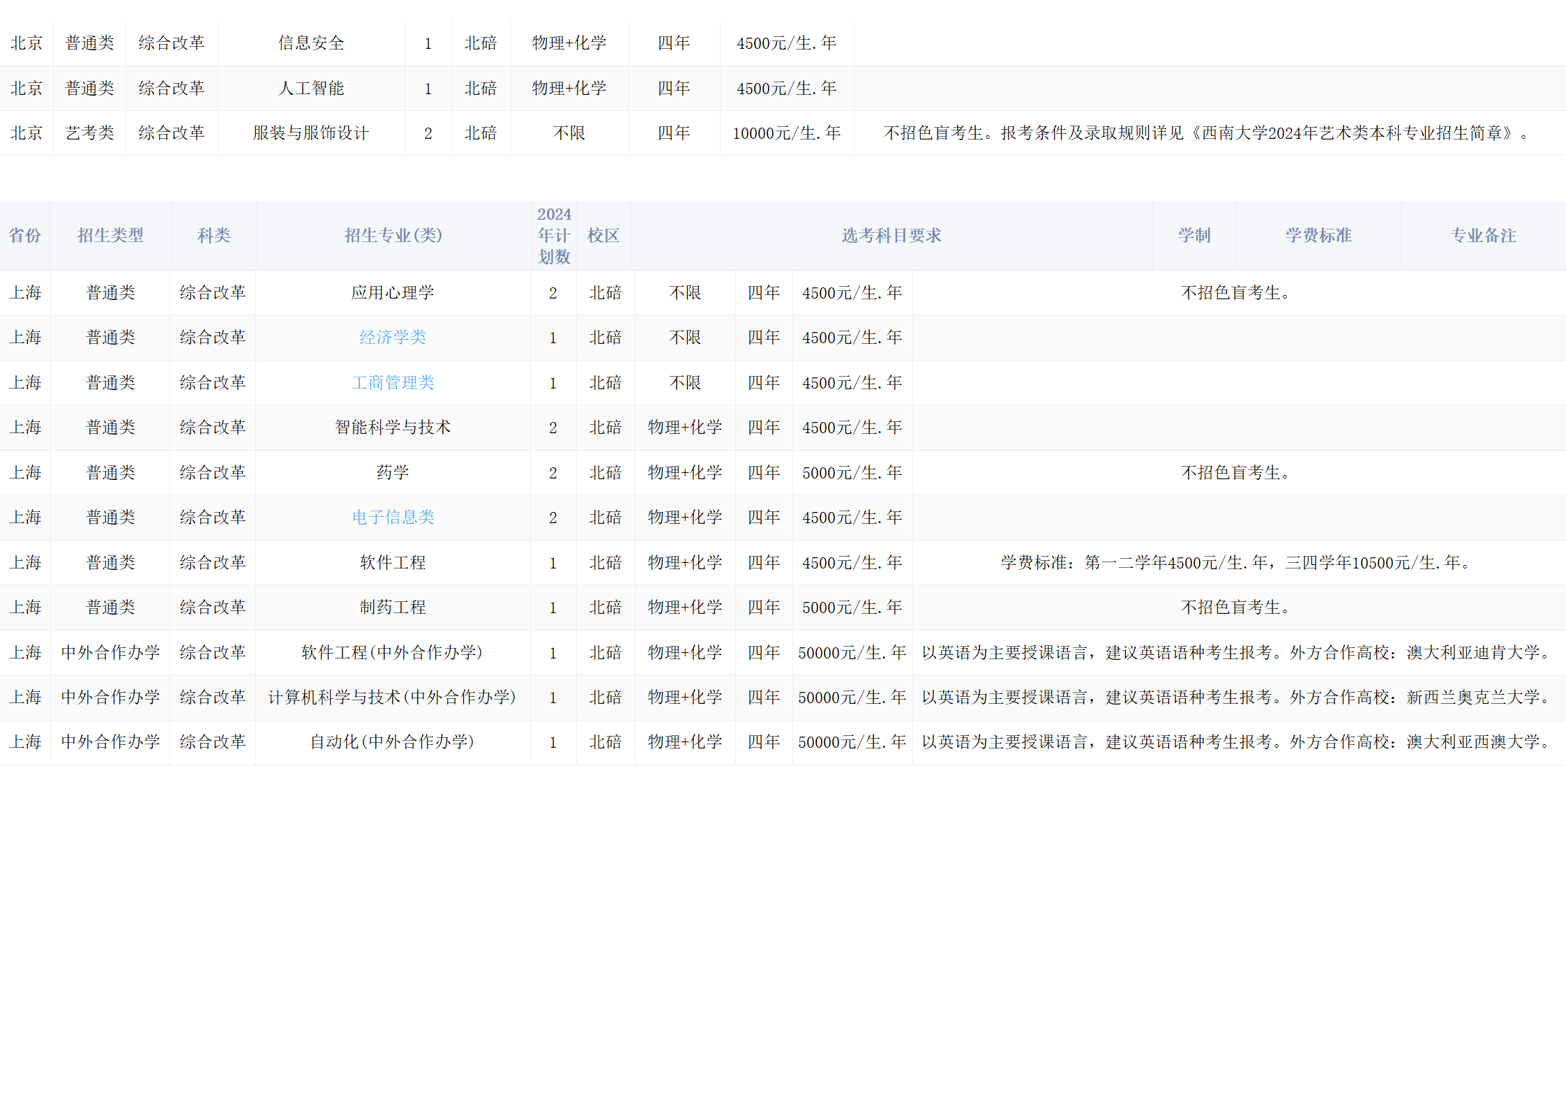Select the 应用心理学 major cell
The height and width of the screenshot is (1107, 1566).
393,293
